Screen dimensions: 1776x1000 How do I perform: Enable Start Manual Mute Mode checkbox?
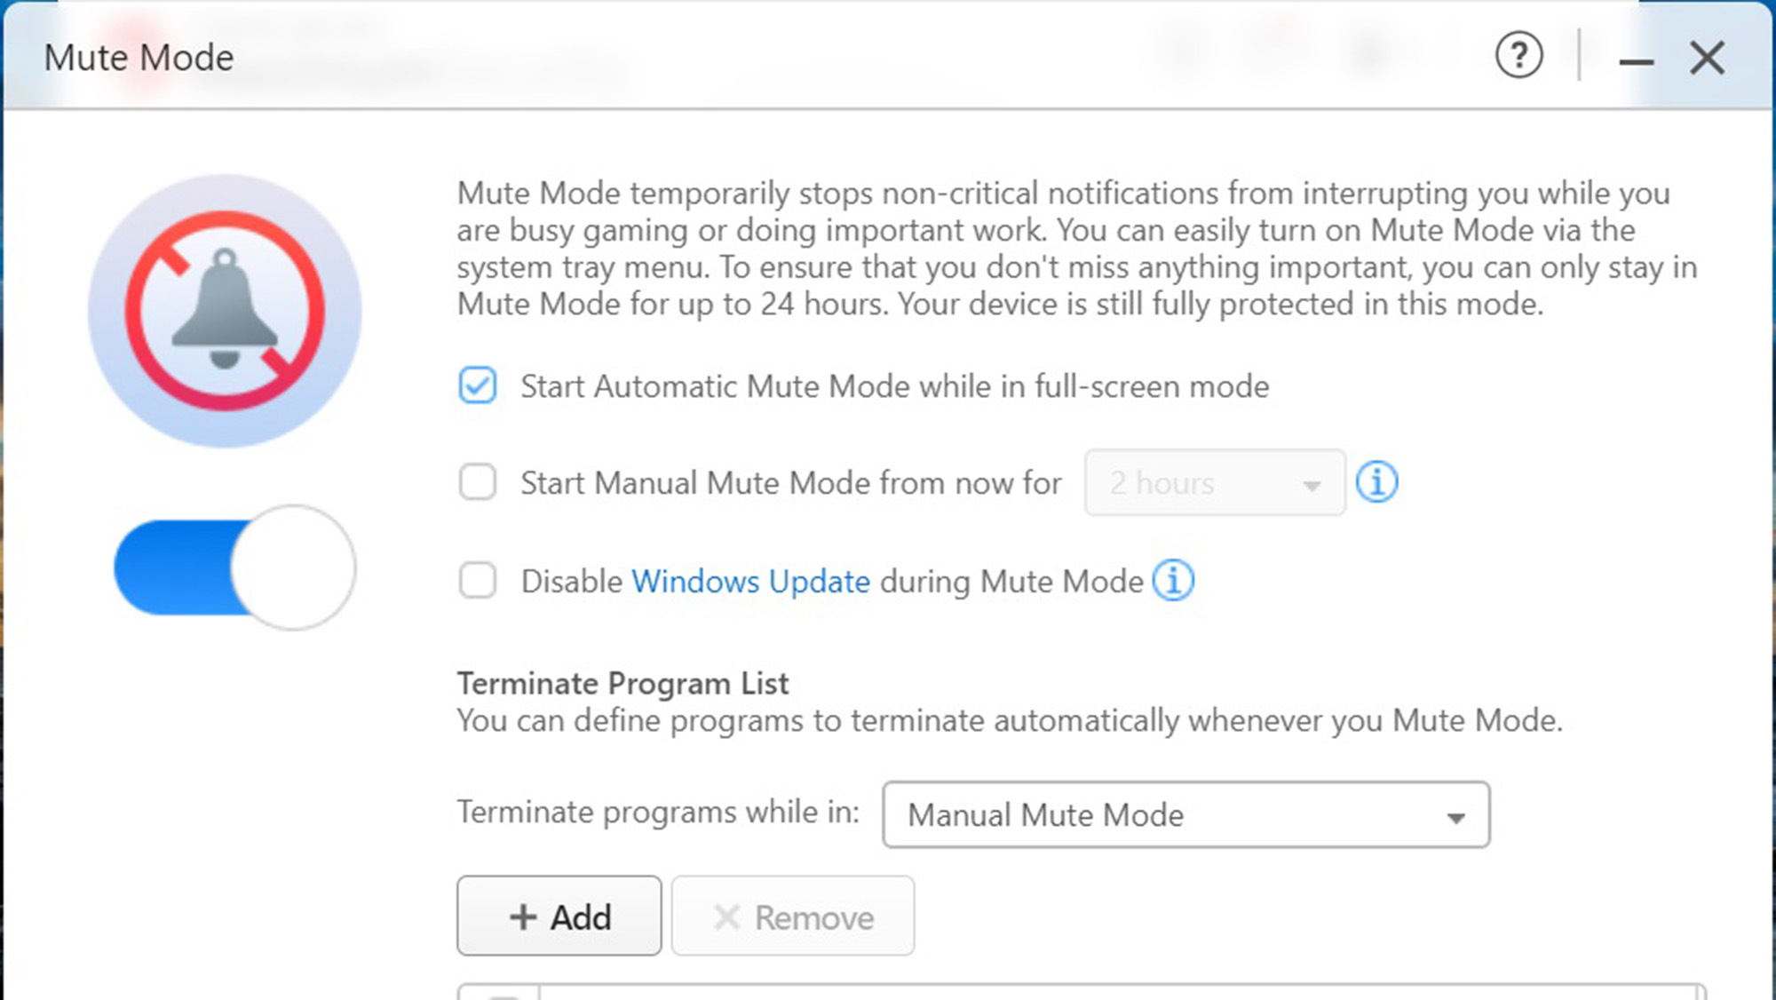(x=478, y=482)
